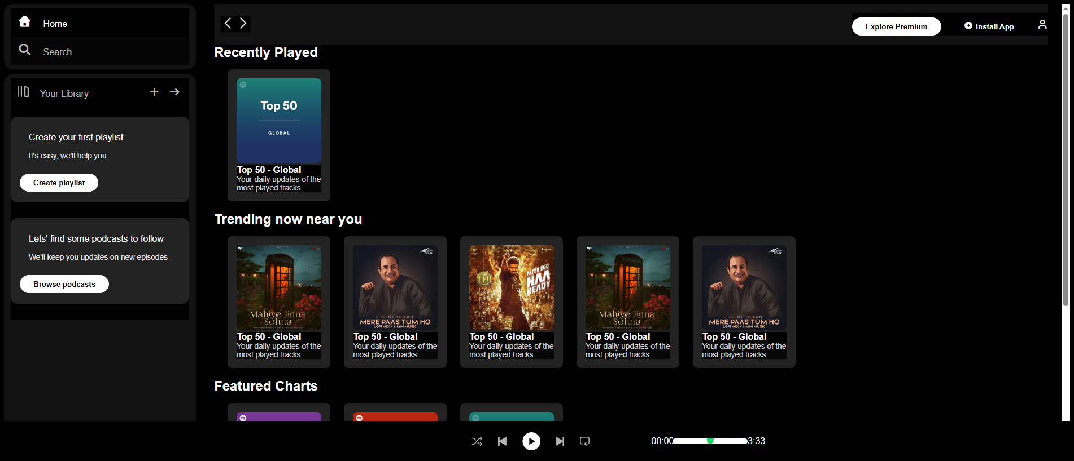This screenshot has height=461, width=1074.
Task: Click the page's vertical scrollbar
Action: point(1066,211)
